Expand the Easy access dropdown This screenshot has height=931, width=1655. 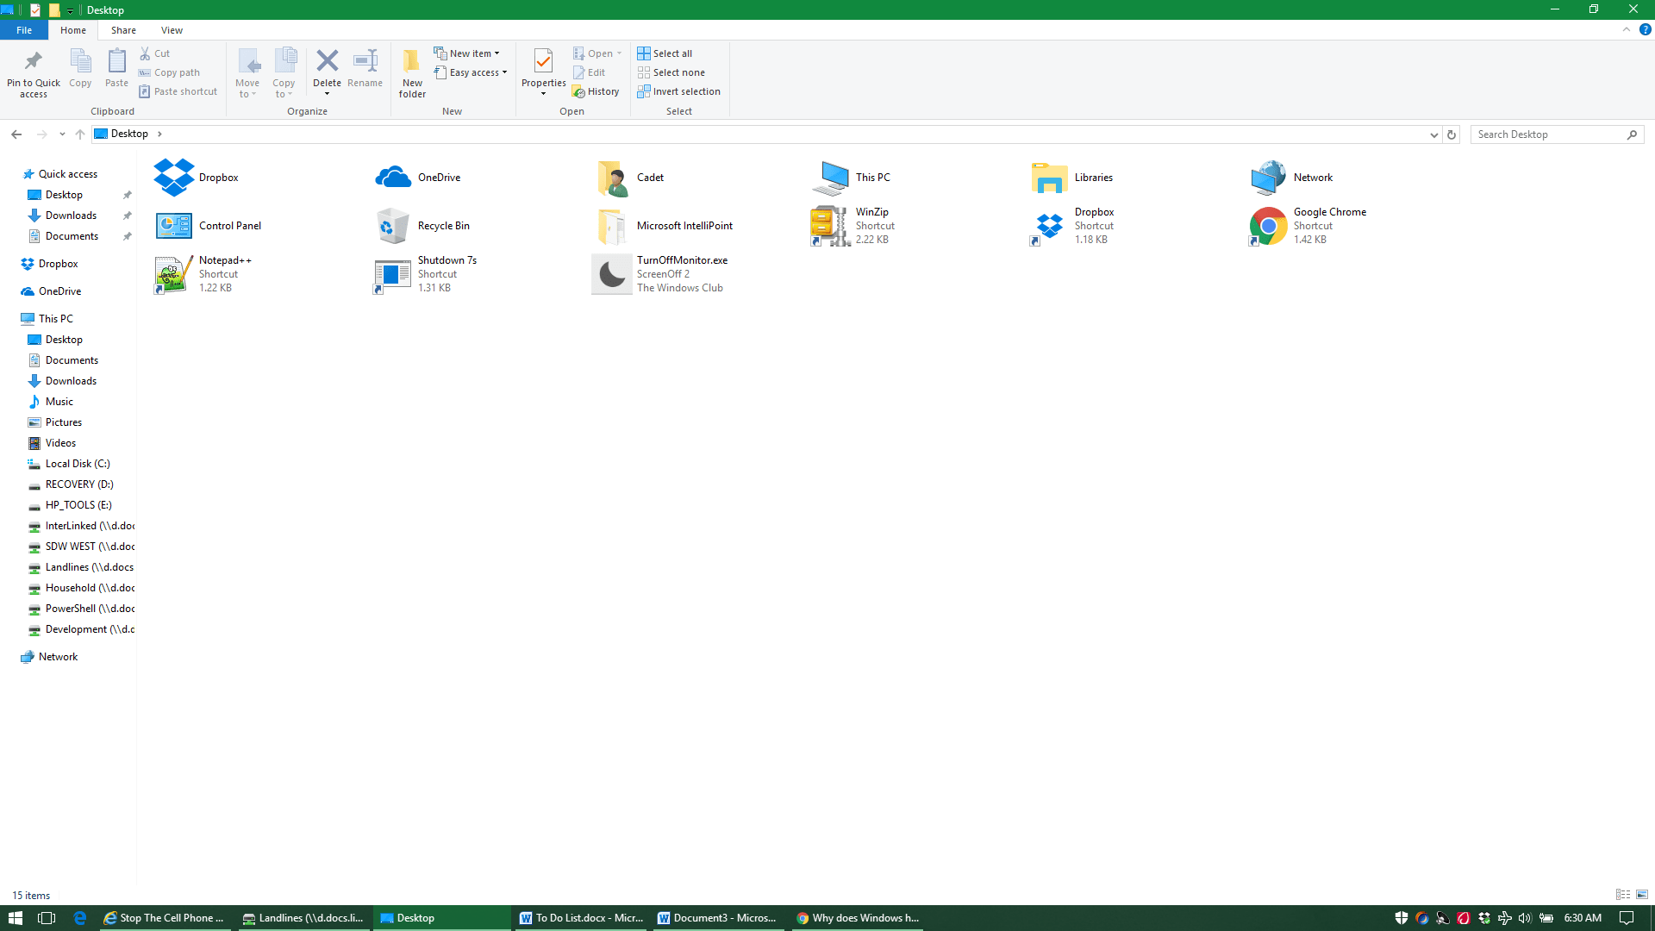click(472, 72)
